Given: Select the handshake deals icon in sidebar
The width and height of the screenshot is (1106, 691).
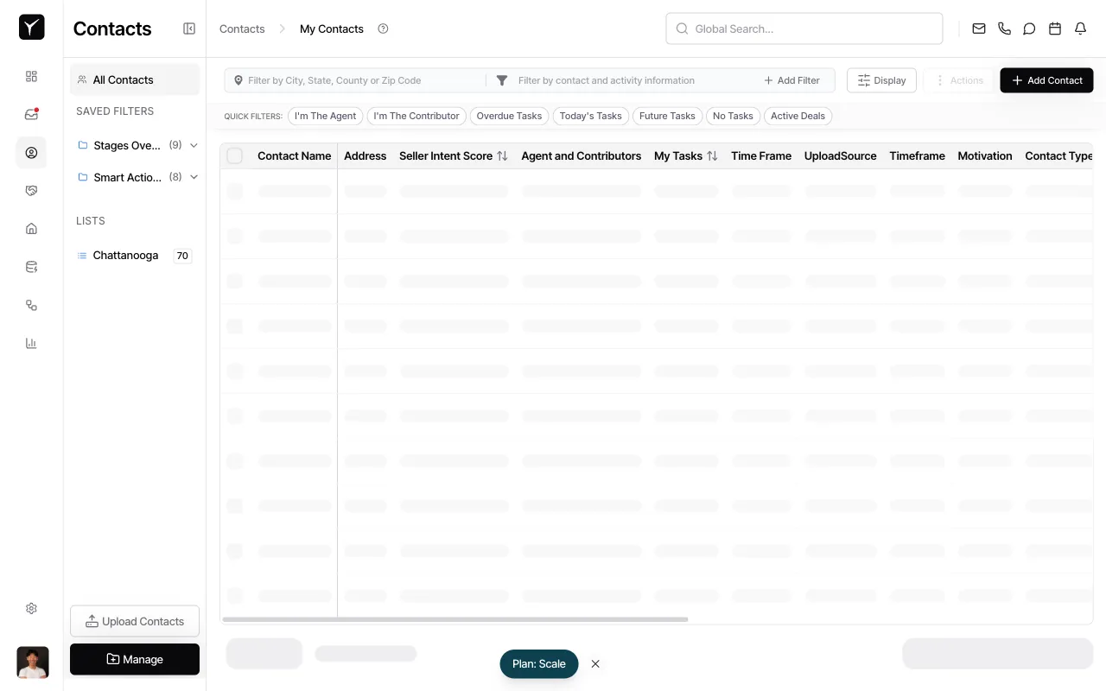Looking at the screenshot, I should click(x=31, y=190).
